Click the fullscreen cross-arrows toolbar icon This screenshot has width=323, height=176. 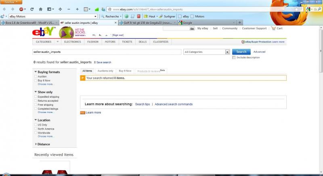pyautogui.click(x=60, y=9)
